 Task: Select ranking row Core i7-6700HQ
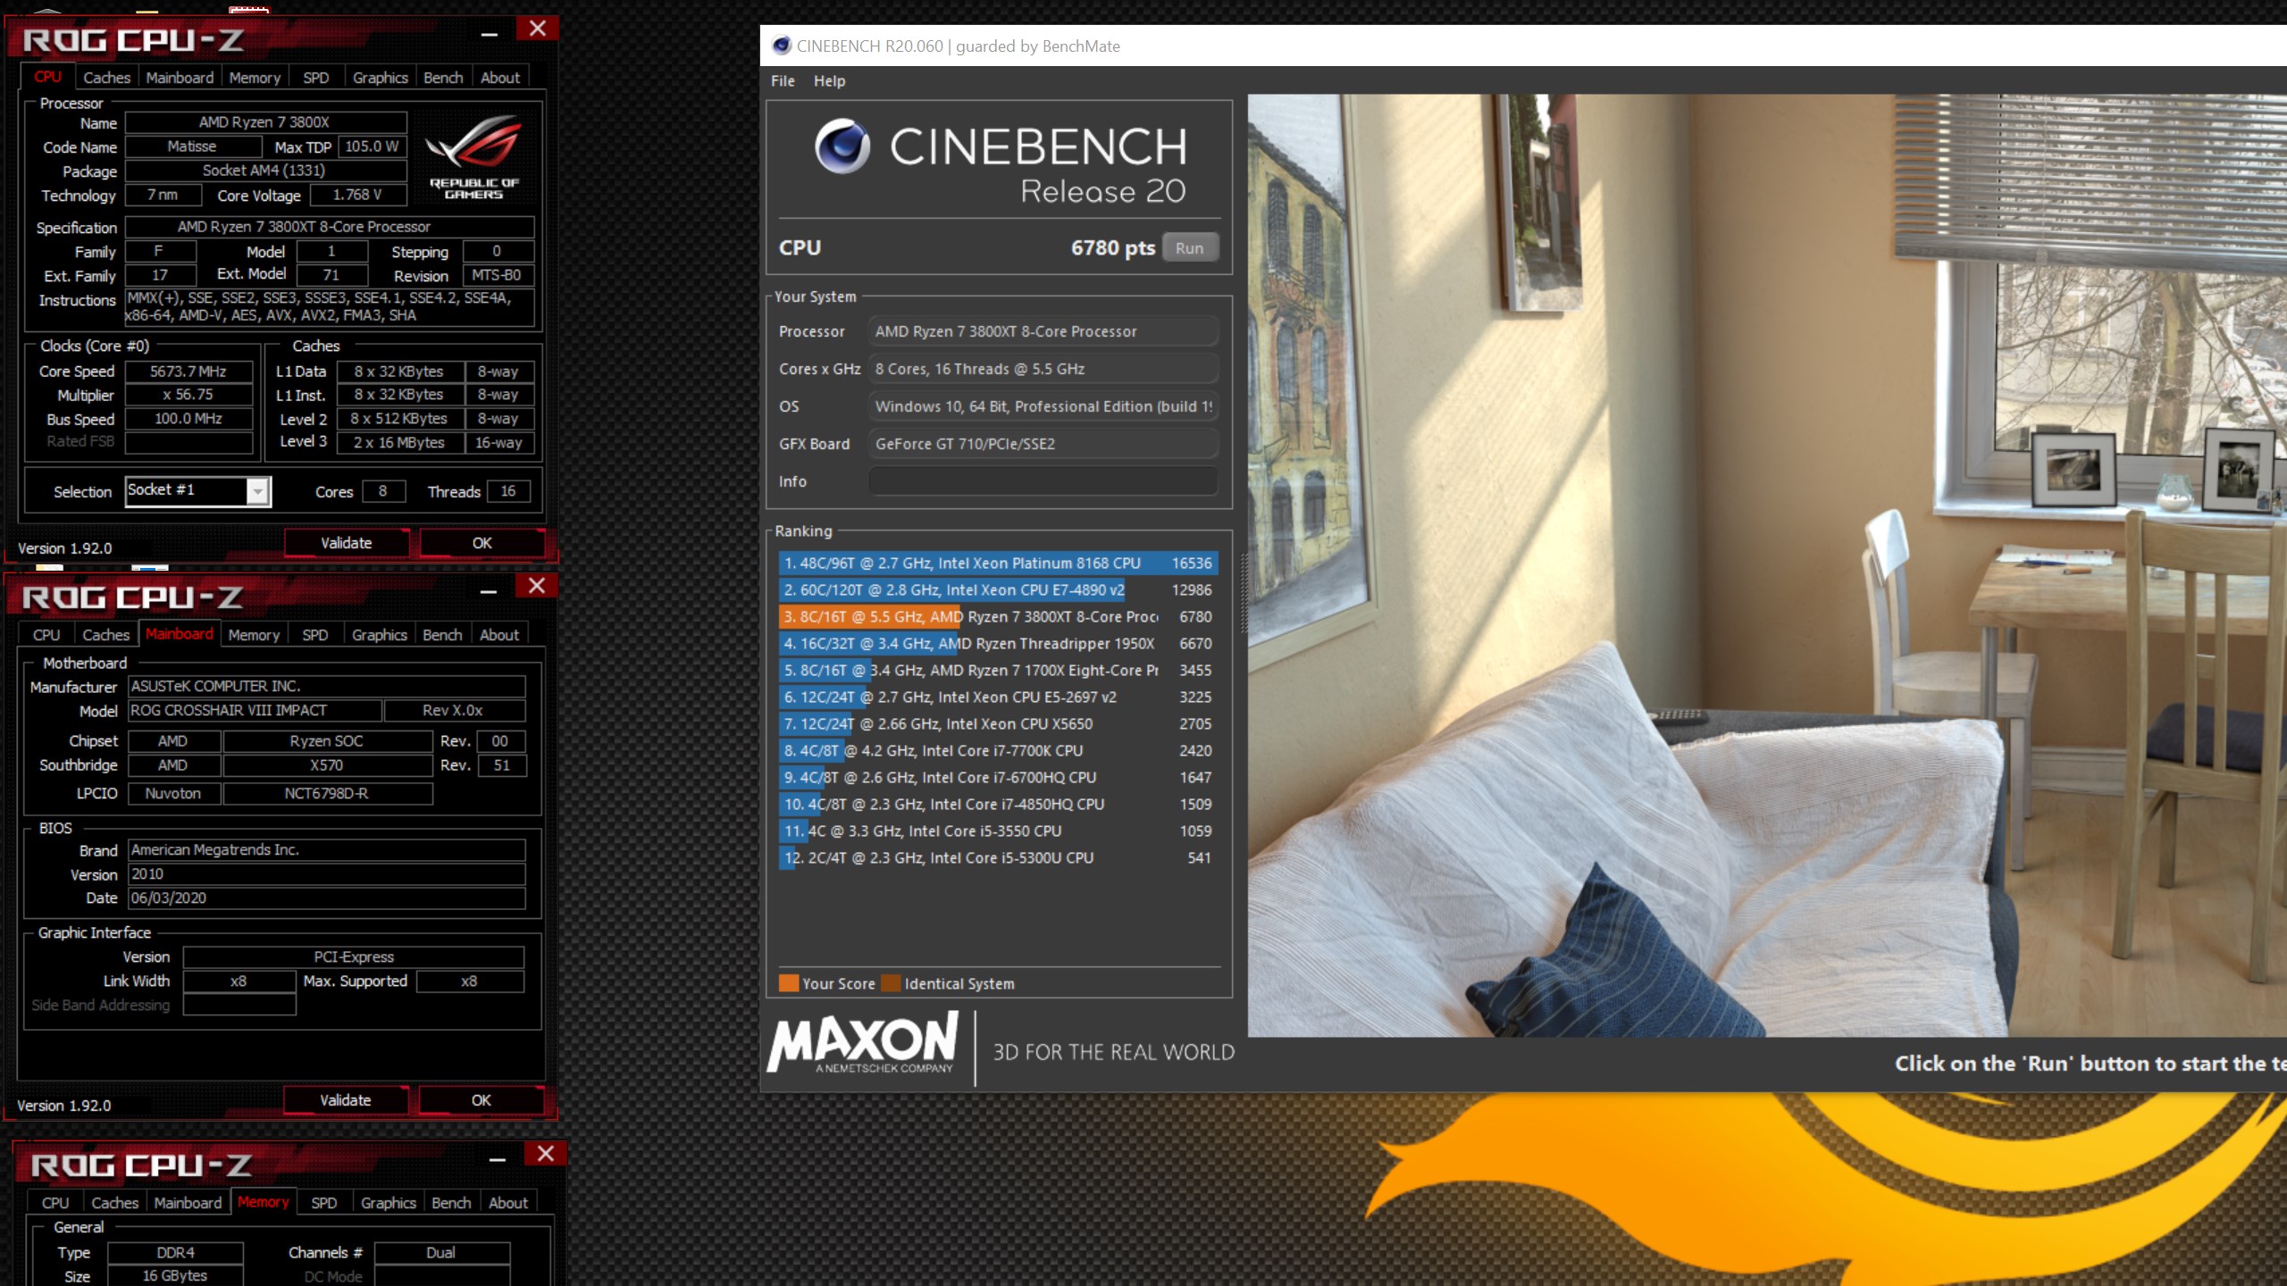pyautogui.click(x=998, y=778)
